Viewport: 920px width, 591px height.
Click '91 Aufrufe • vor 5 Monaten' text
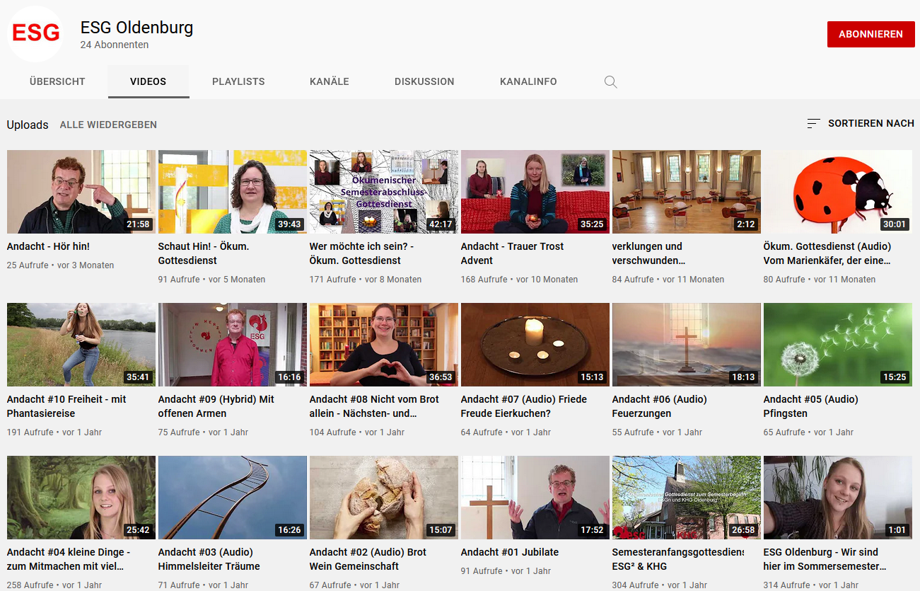click(x=212, y=280)
